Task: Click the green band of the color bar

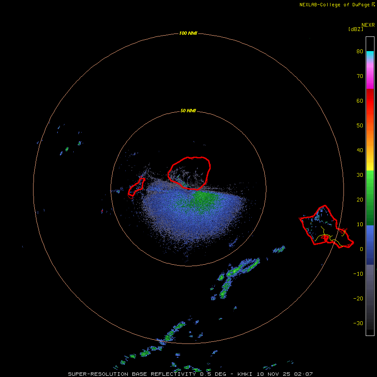Action: coord(370,198)
